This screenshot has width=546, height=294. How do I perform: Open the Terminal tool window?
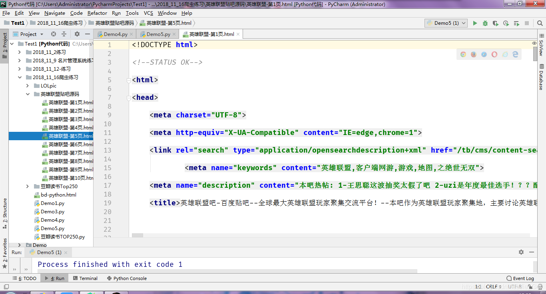coord(86,278)
